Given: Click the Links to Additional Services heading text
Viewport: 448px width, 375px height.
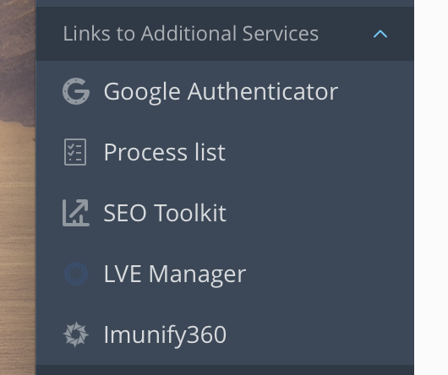Looking at the screenshot, I should (x=190, y=34).
